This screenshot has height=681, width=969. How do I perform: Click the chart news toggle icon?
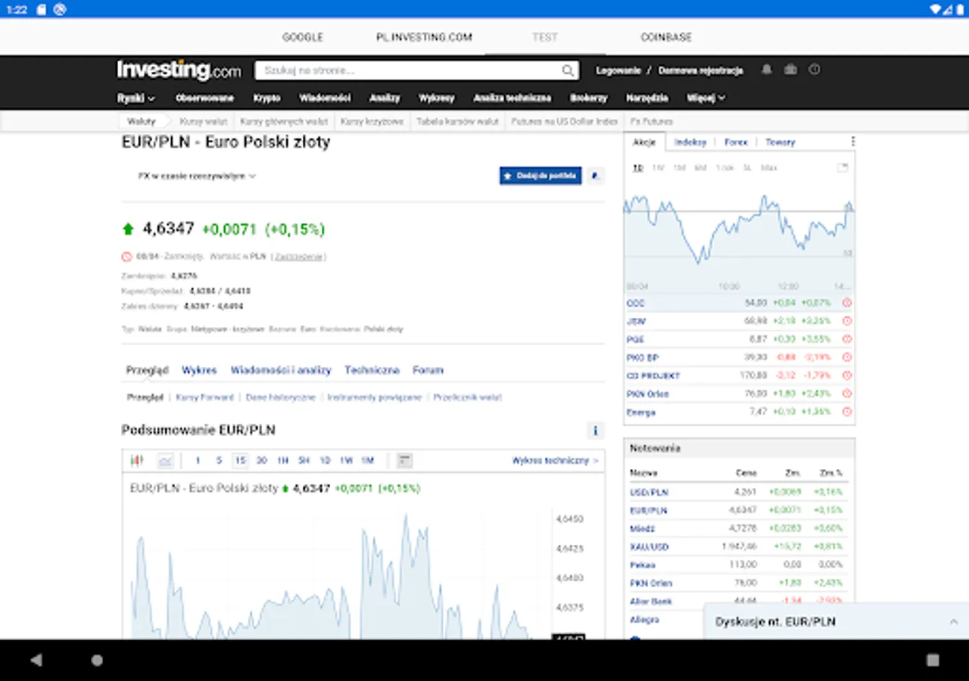click(405, 460)
